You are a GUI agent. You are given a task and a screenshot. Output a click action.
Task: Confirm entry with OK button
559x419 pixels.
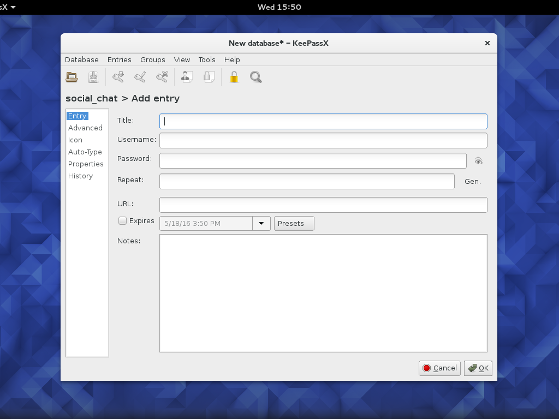[478, 368]
